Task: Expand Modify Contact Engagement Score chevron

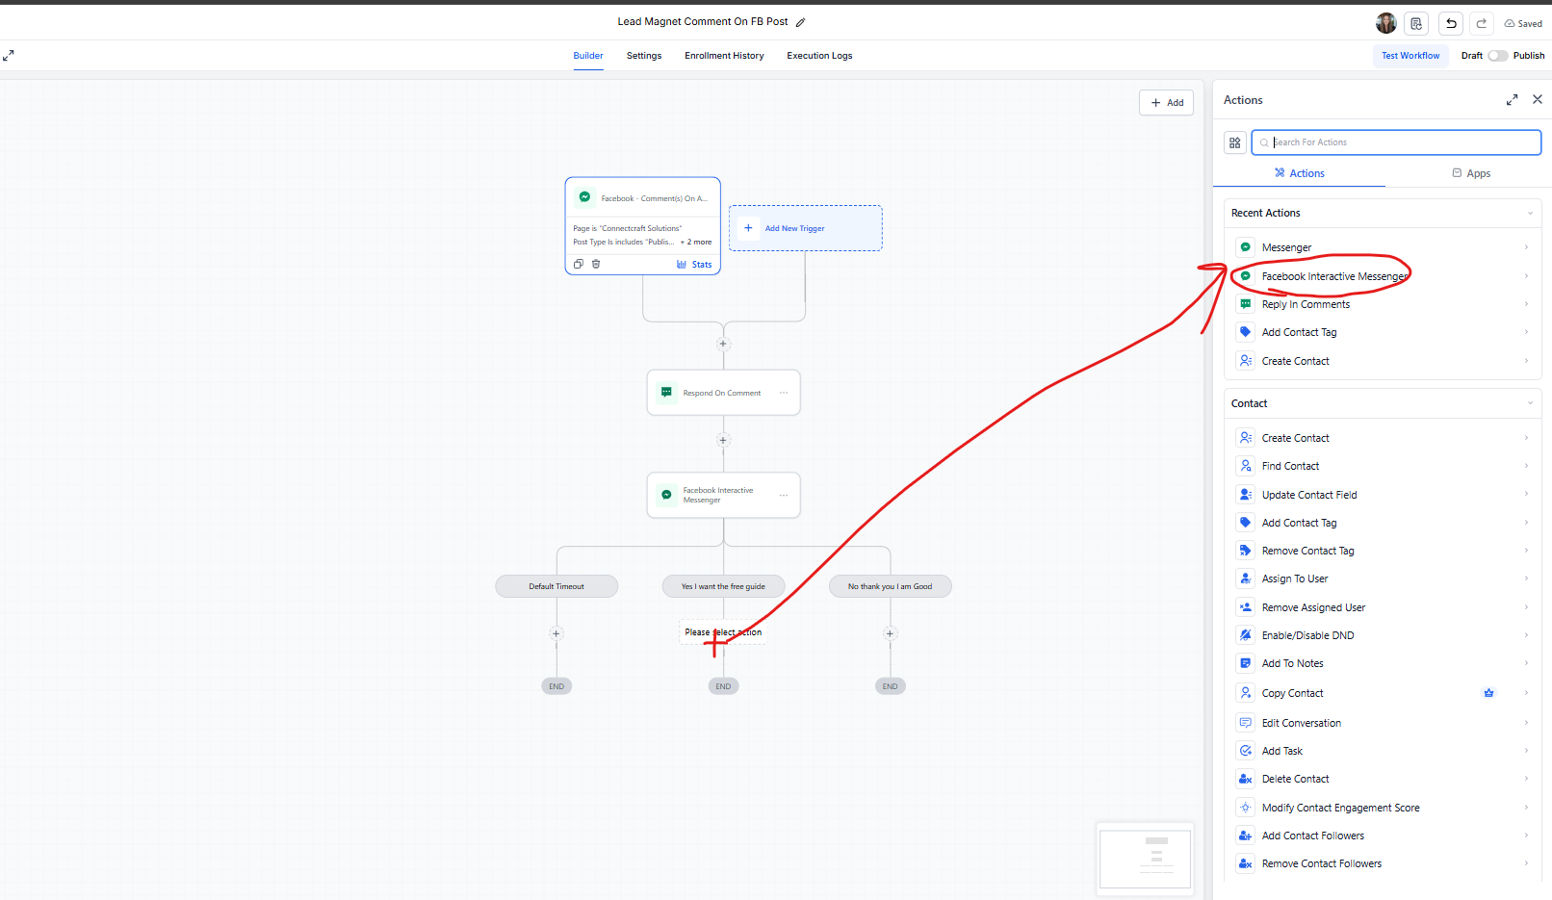Action: click(x=1526, y=808)
